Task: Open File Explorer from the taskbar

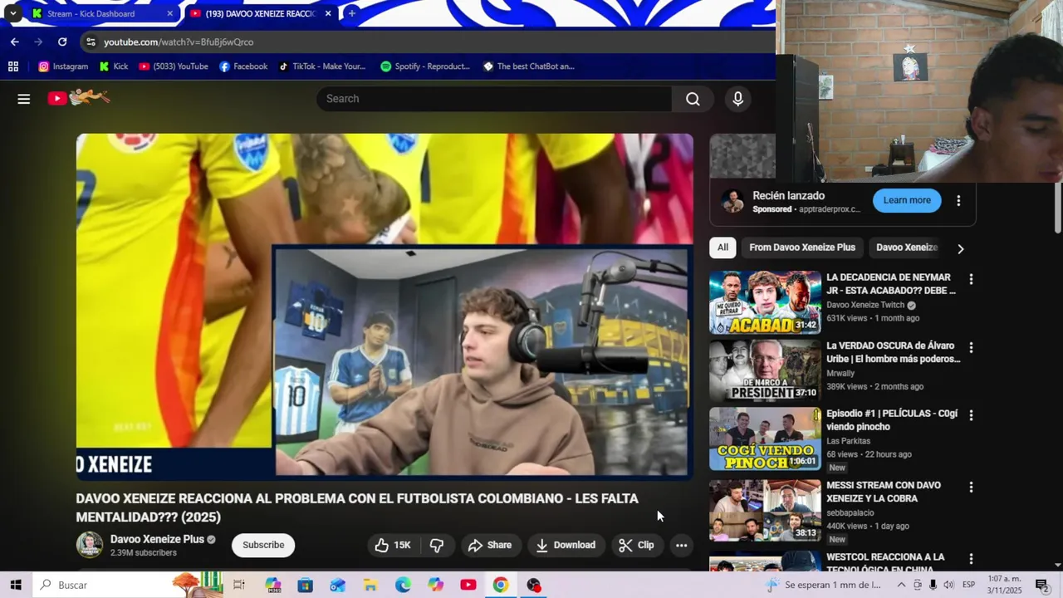Action: point(370,585)
